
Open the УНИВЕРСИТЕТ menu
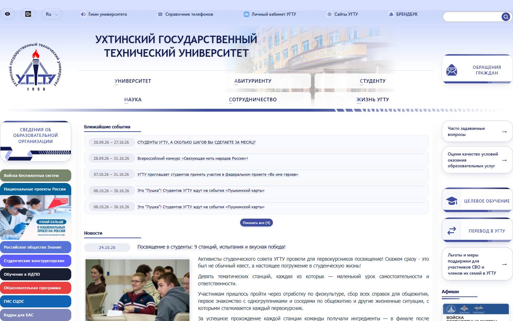(133, 81)
